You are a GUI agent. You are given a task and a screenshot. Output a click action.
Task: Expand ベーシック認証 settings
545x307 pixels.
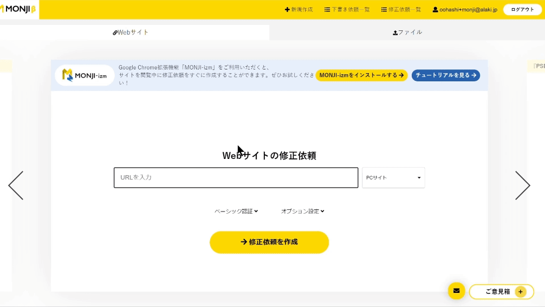point(236,211)
